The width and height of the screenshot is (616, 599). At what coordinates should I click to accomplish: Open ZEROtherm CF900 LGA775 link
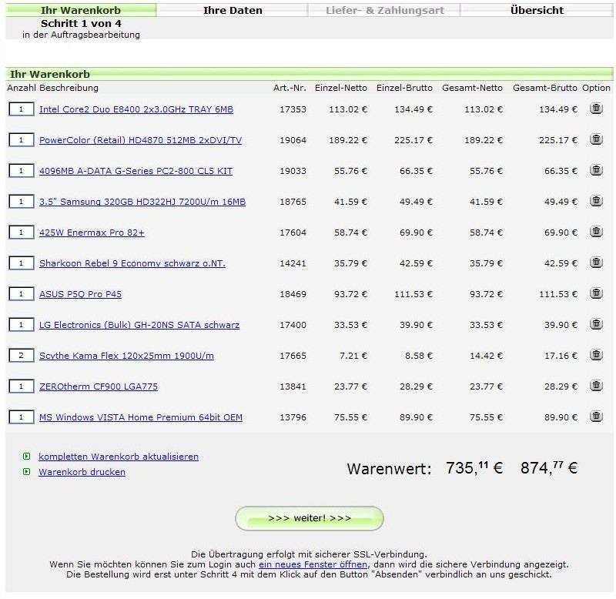[x=99, y=387]
